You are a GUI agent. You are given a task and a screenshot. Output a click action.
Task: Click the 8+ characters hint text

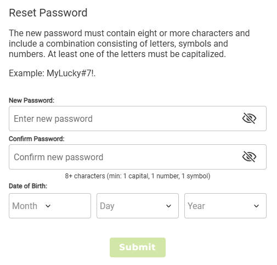click(x=138, y=176)
